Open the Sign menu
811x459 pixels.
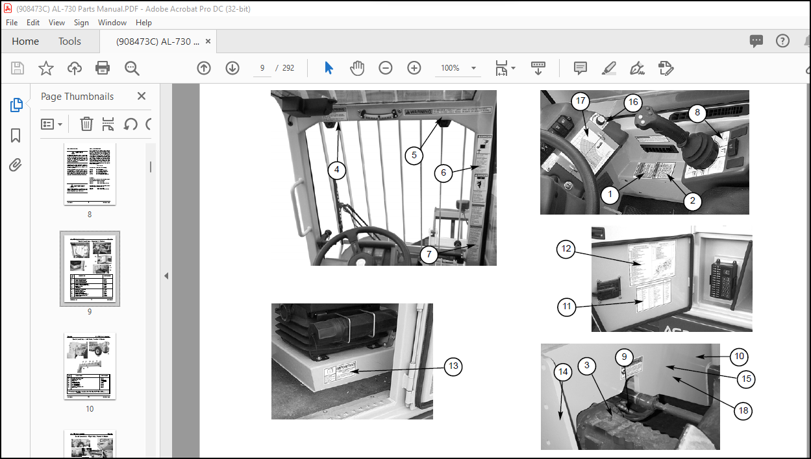click(x=81, y=22)
